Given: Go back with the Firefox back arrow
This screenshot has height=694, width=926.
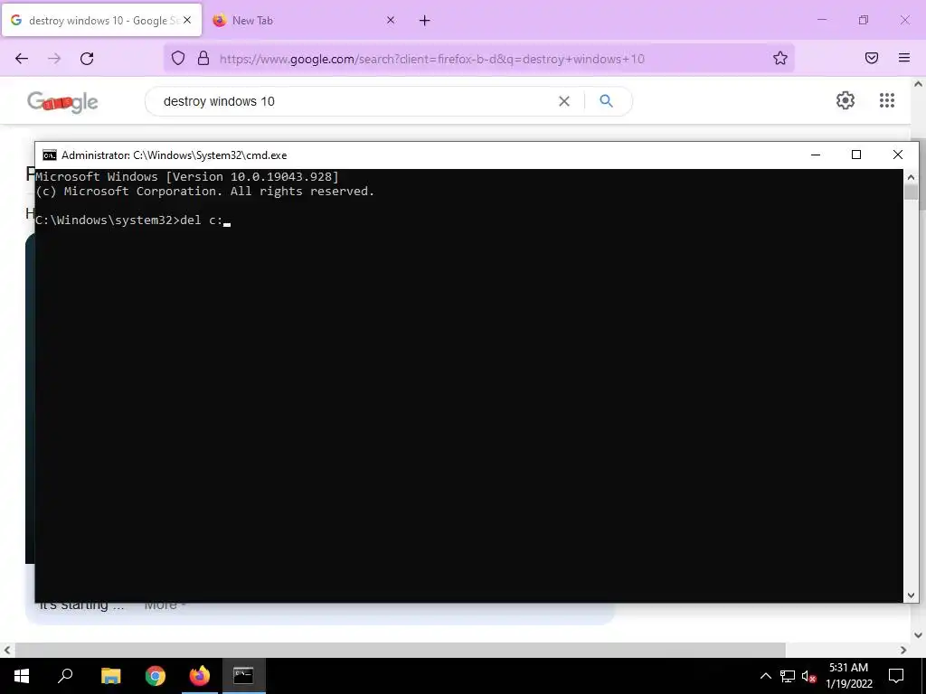Looking at the screenshot, I should click(22, 59).
